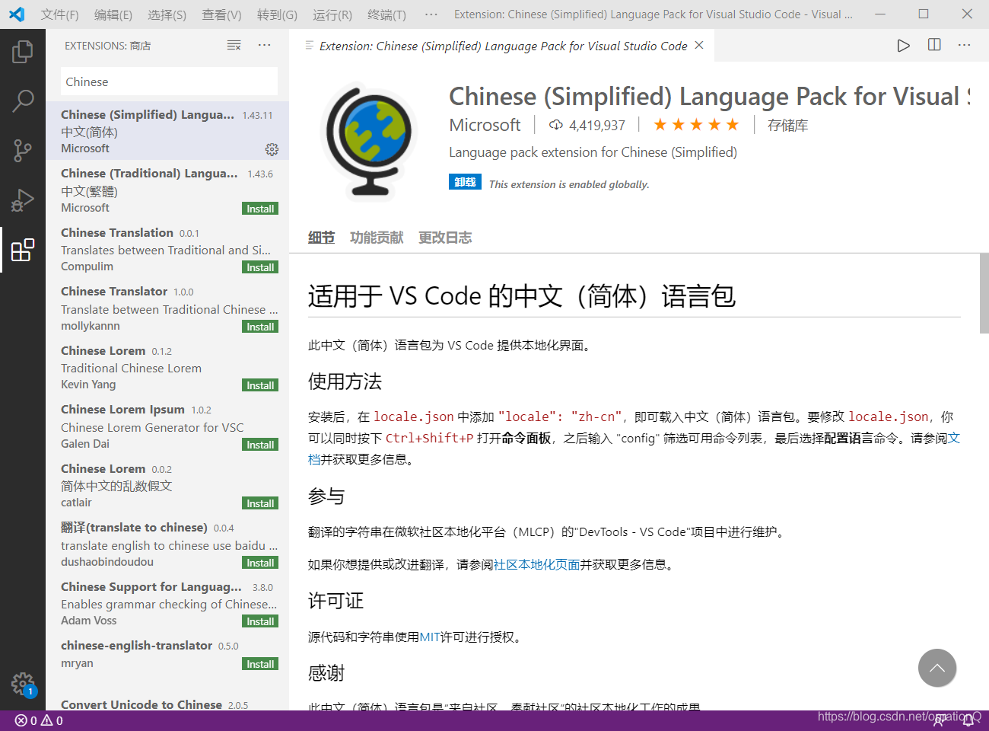Open the Extensions view icon
Screen dimensions: 989x731
tap(23, 249)
